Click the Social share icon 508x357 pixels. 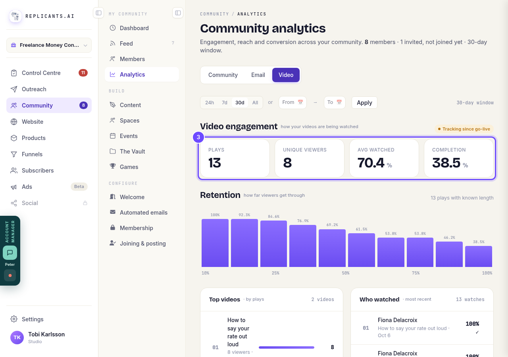(14, 203)
